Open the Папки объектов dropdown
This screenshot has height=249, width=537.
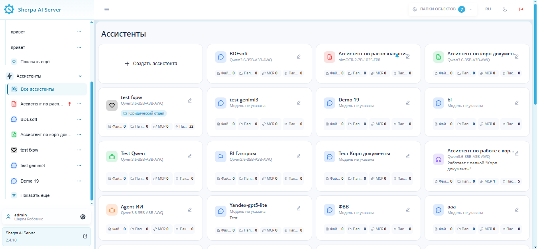pyautogui.click(x=443, y=9)
